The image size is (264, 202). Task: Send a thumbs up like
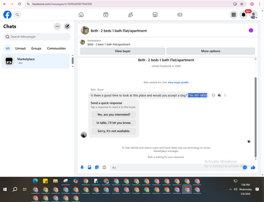[x=253, y=167]
